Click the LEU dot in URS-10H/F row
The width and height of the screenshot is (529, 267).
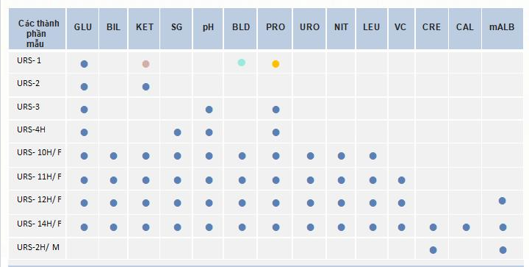coord(373,156)
